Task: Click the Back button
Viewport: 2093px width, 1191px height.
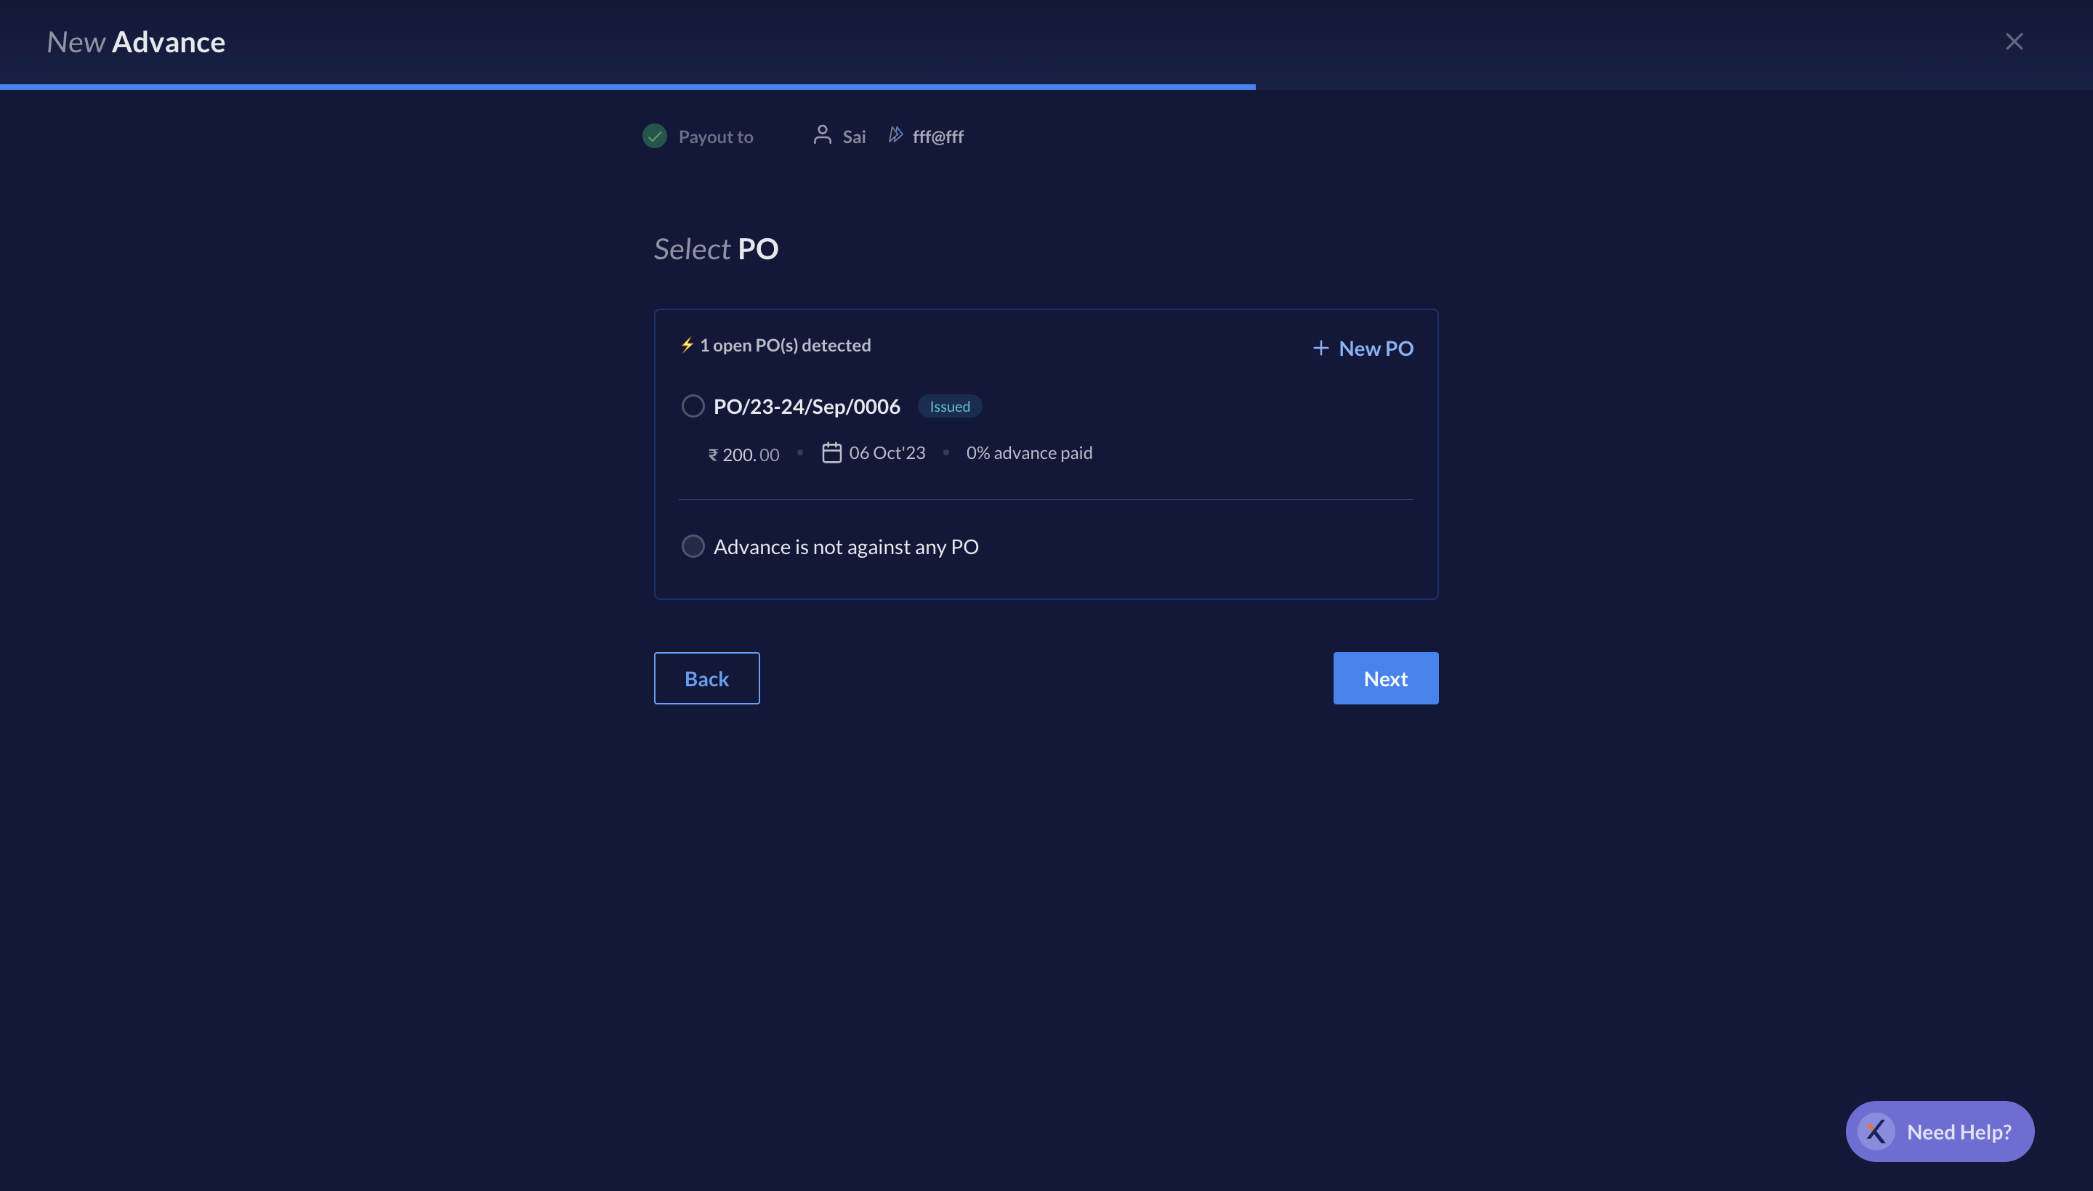Action: click(x=706, y=677)
